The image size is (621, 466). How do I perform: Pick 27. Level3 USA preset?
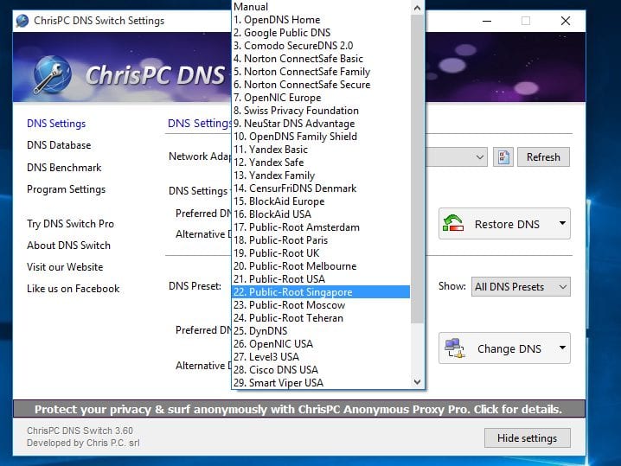[320, 357]
